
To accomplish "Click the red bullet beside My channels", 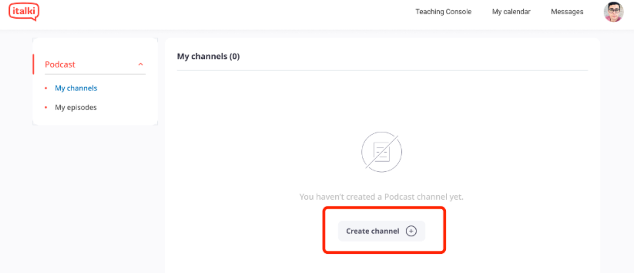I will [x=46, y=88].
